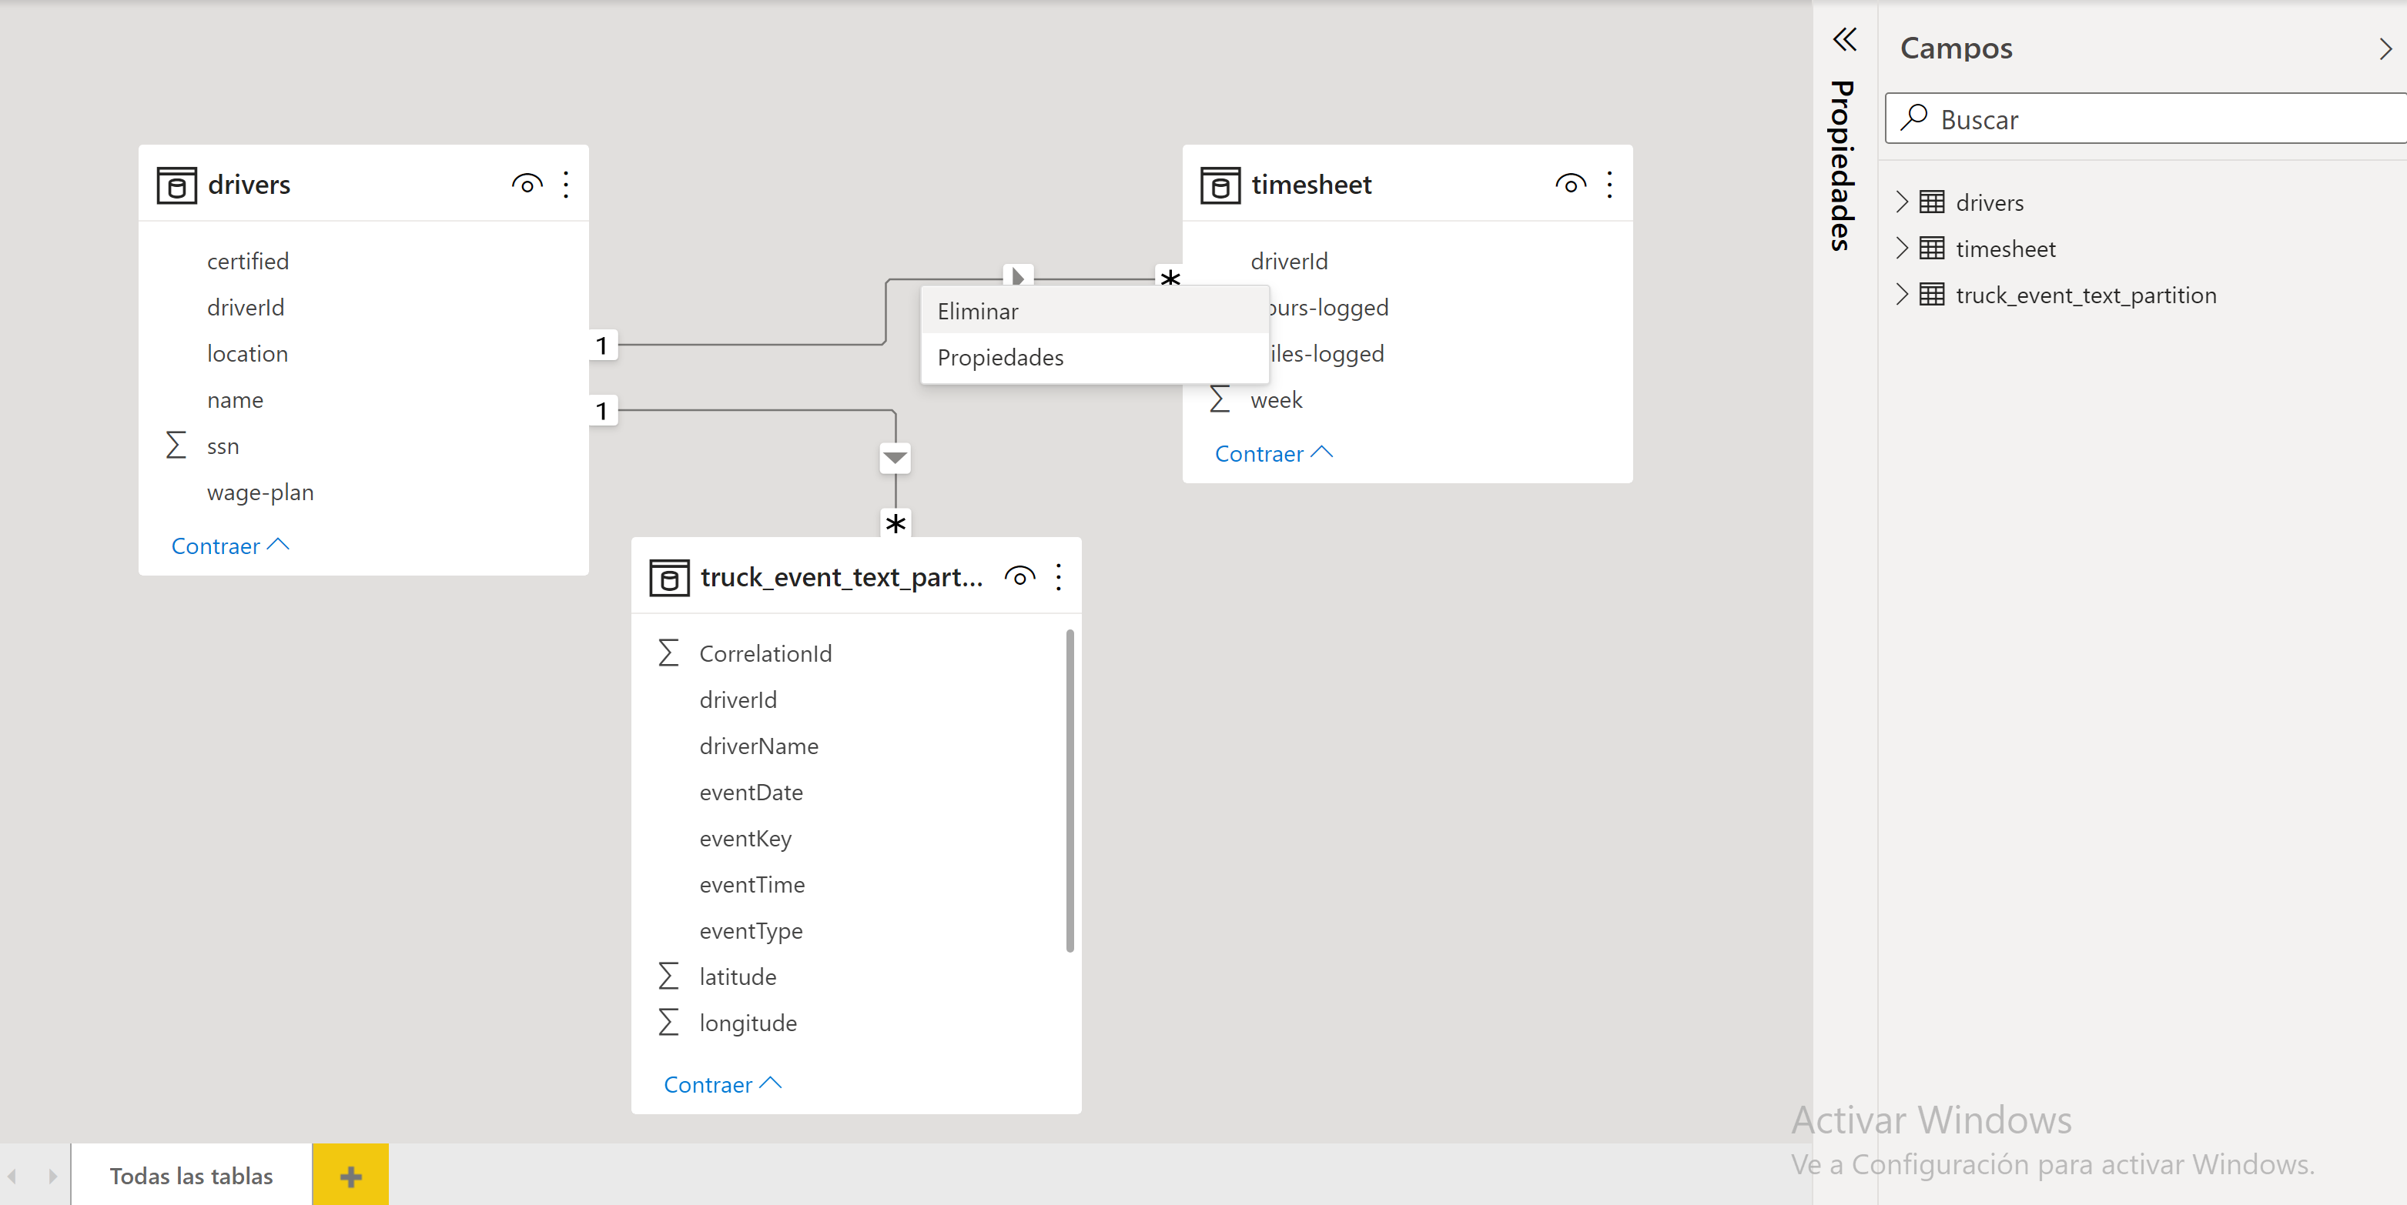
Task: Click table icon beside drivers in Campos
Action: 1931,202
